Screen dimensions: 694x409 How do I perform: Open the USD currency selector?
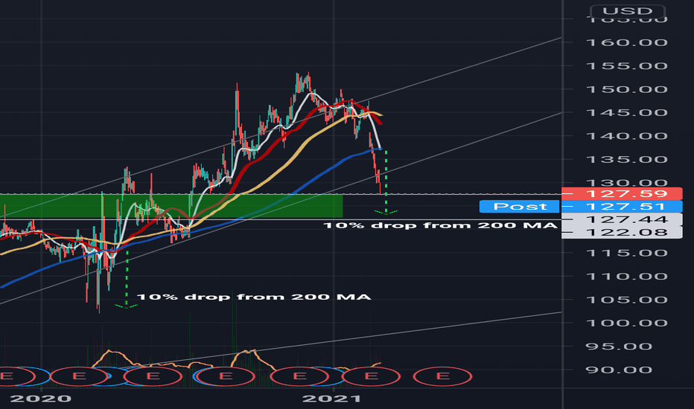coord(628,10)
